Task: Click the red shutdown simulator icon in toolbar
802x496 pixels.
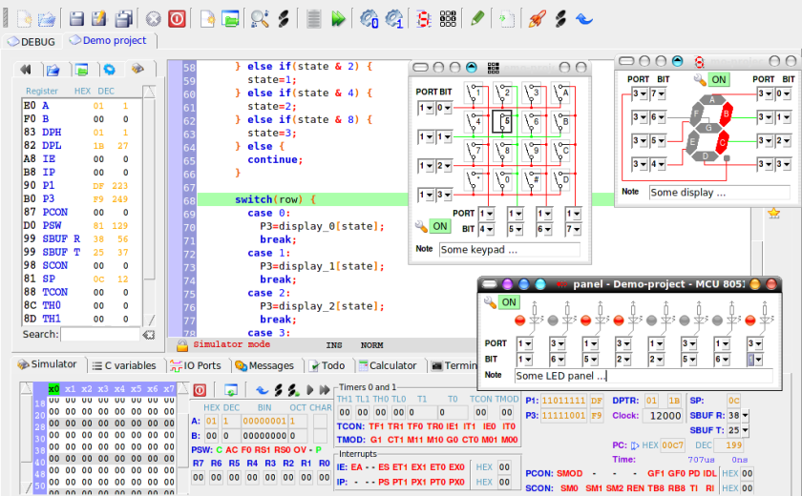Action: coord(178,18)
